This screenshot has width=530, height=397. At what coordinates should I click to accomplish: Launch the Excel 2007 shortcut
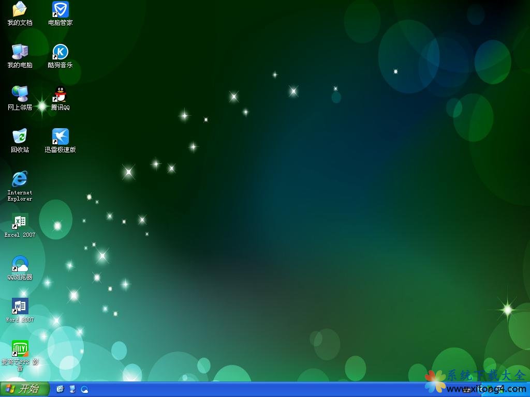[x=20, y=221]
